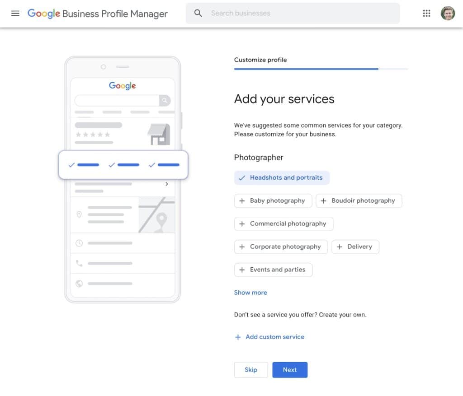Click Add custom service link
The height and width of the screenshot is (396, 463).
(274, 337)
